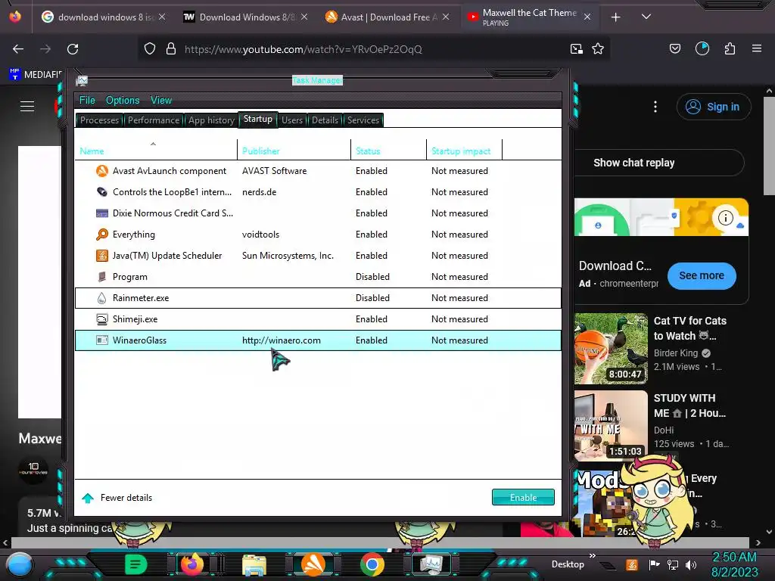Click the http://winaero.com publisher cell
Image resolution: width=775 pixels, height=581 pixels.
(282, 340)
